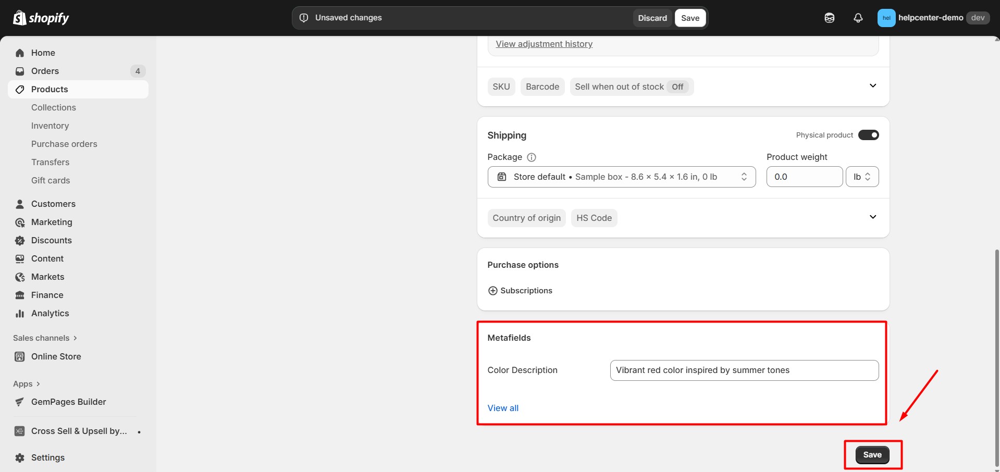Toggle the Physical product switch
The width and height of the screenshot is (1000, 472).
pos(868,135)
